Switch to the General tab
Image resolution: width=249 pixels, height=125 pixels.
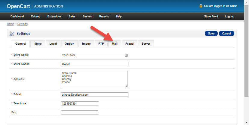[x=21, y=44]
